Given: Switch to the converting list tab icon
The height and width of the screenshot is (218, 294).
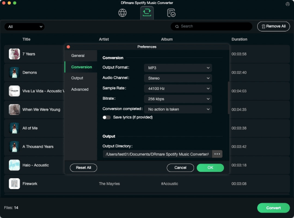Looking at the screenshot, I should [147, 13].
